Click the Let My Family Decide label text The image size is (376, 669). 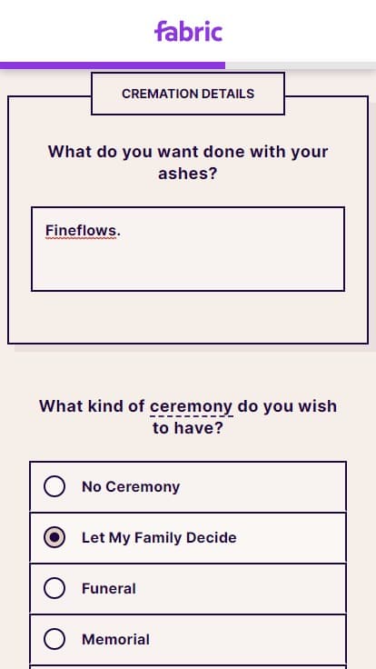point(159,537)
